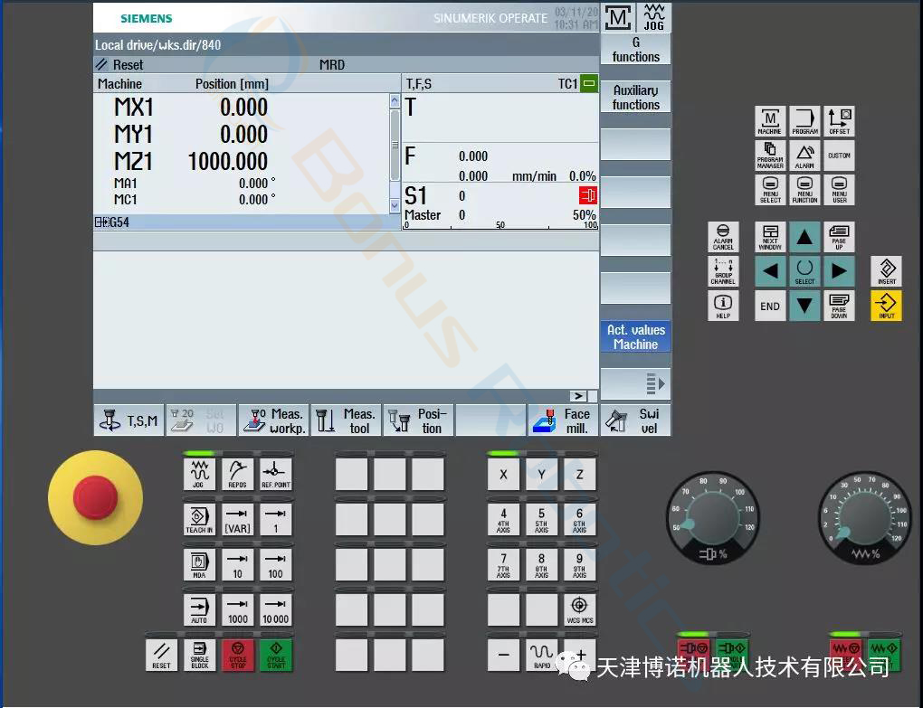
Task: Expand the G54 work offset row
Action: tap(100, 222)
